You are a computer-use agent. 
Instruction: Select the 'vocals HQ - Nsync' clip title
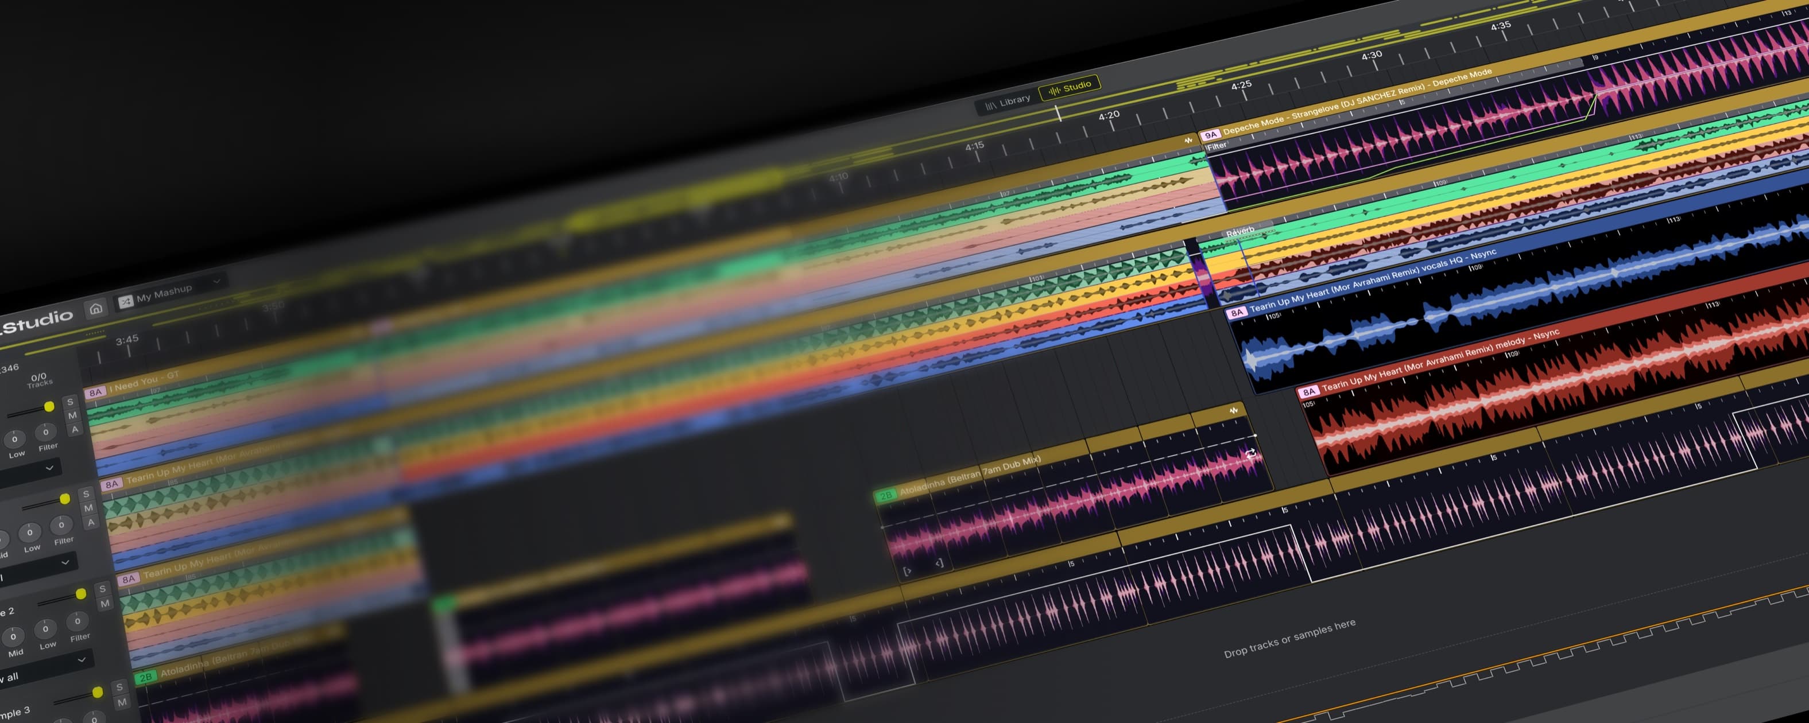[x=1373, y=280]
